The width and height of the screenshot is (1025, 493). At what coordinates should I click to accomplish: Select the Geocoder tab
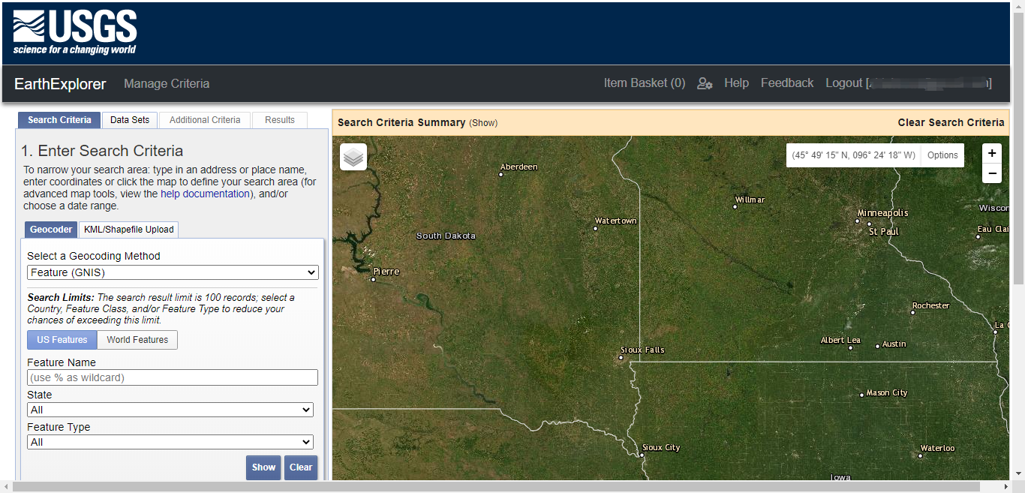point(51,230)
